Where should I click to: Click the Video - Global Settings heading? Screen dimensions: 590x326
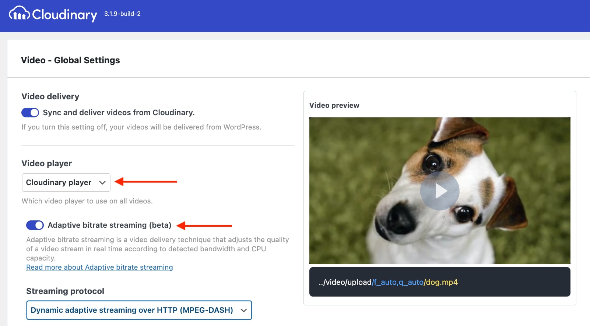click(x=70, y=60)
